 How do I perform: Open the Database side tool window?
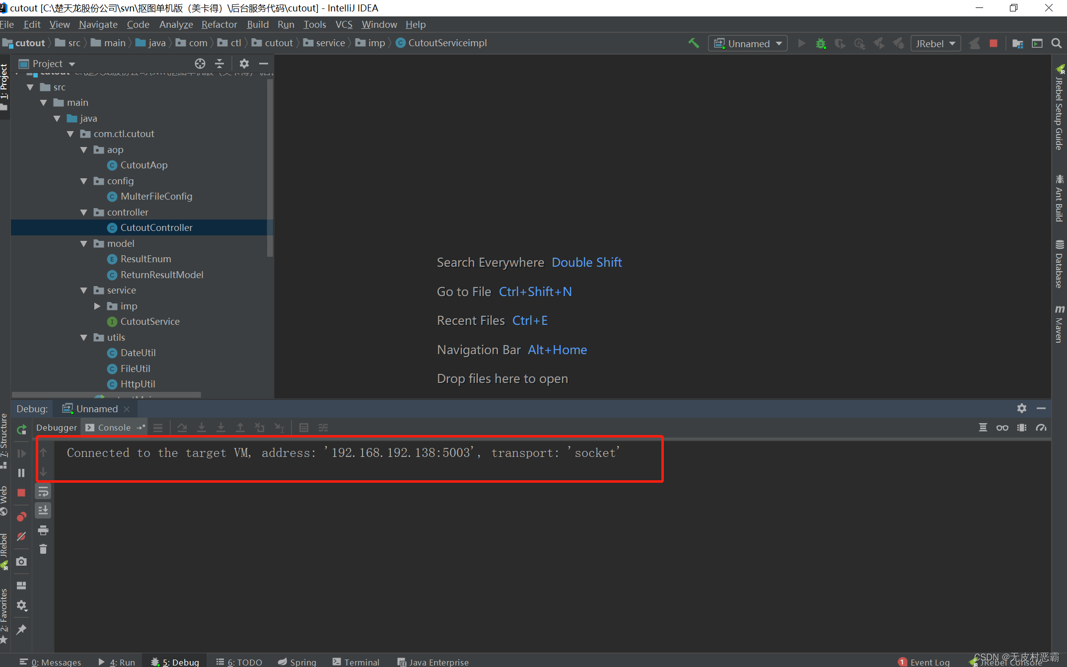[x=1059, y=264]
